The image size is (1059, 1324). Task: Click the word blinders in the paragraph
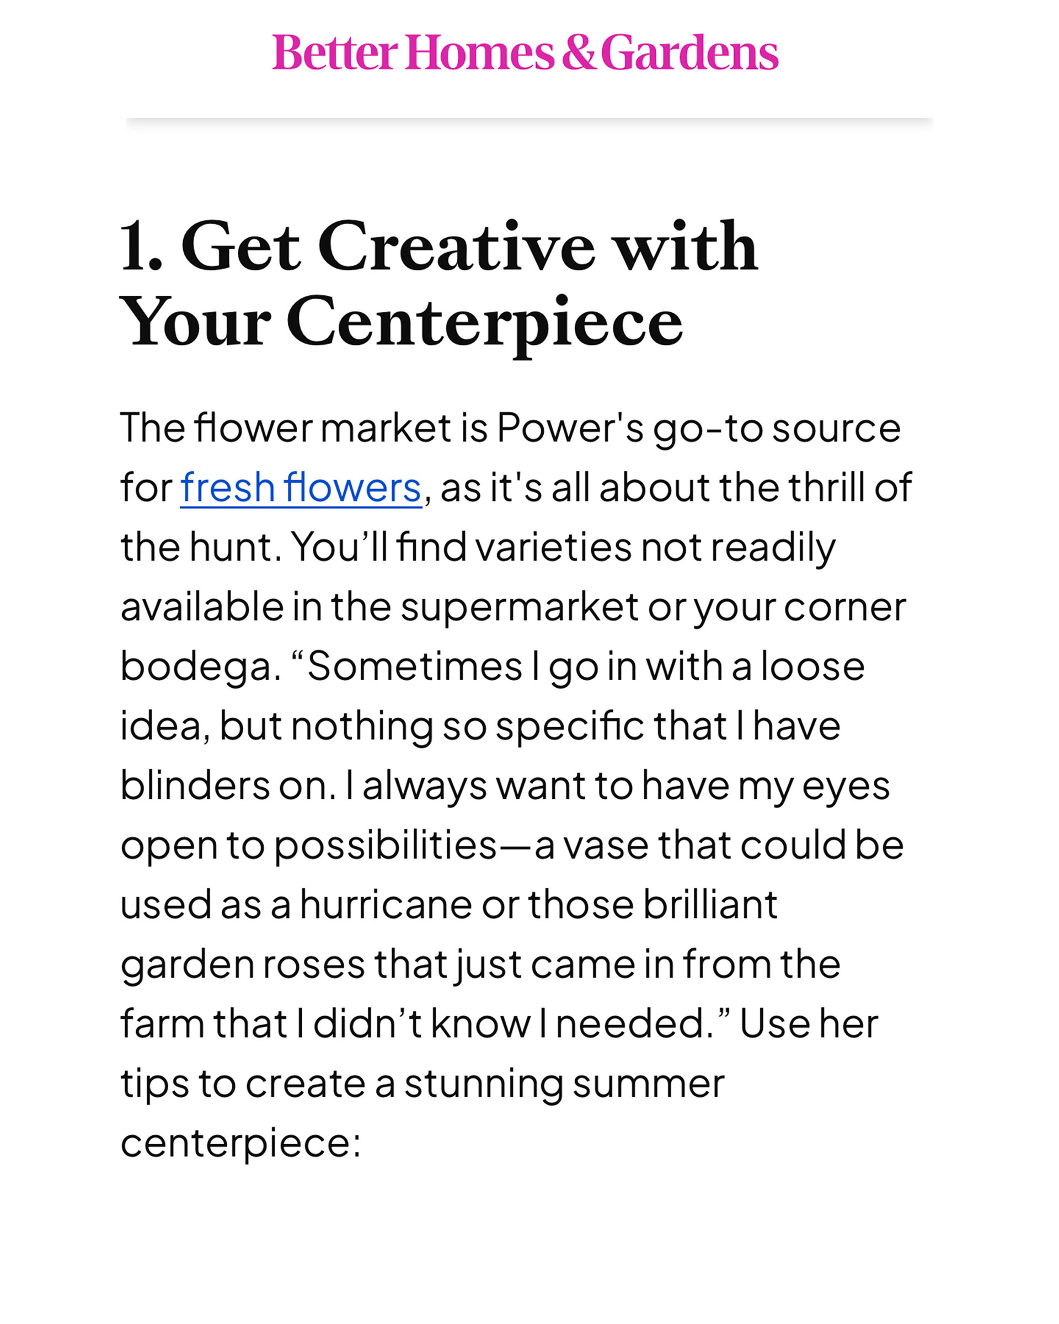point(195,786)
